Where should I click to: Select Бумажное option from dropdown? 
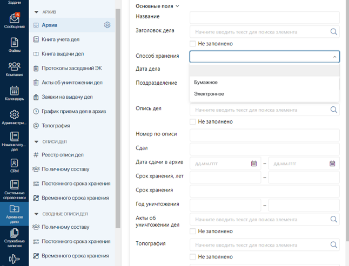(x=206, y=83)
